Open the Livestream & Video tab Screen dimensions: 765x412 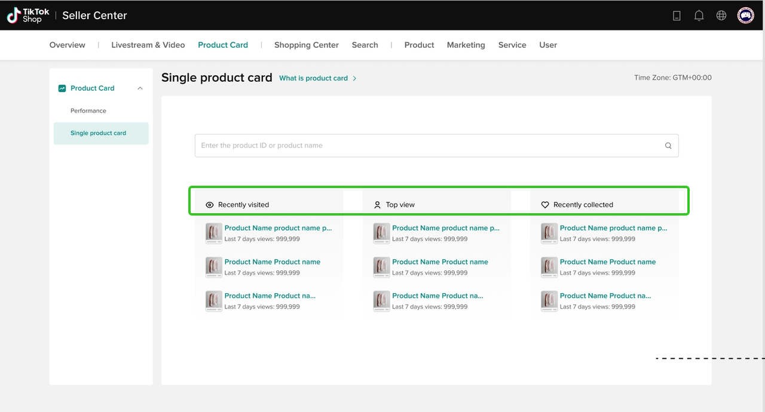[148, 45]
